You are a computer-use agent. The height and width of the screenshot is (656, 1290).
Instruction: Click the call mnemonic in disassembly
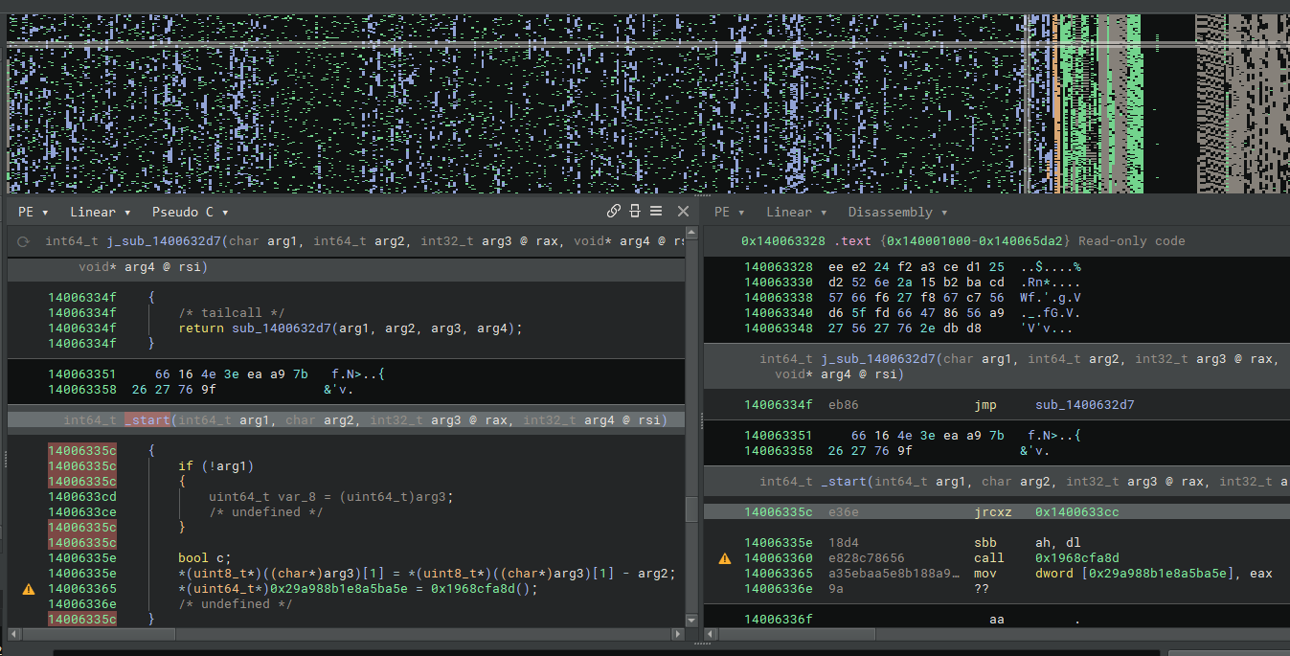[989, 558]
